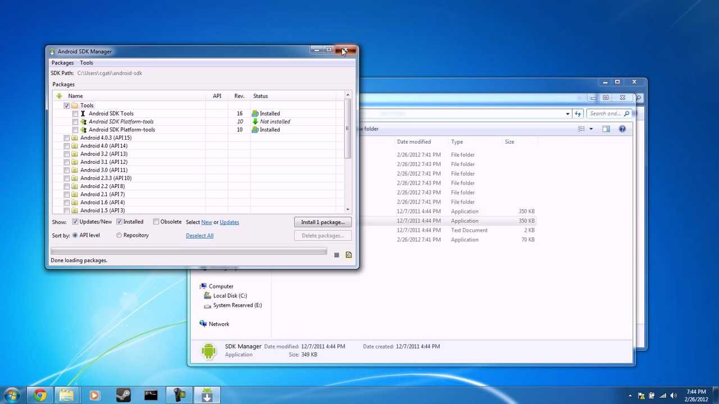The image size is (719, 404).
Task: Open the Tools menu in SDK Manager
Action: click(87, 63)
